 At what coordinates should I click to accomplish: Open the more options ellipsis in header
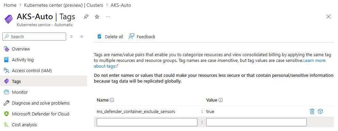(x=108, y=17)
